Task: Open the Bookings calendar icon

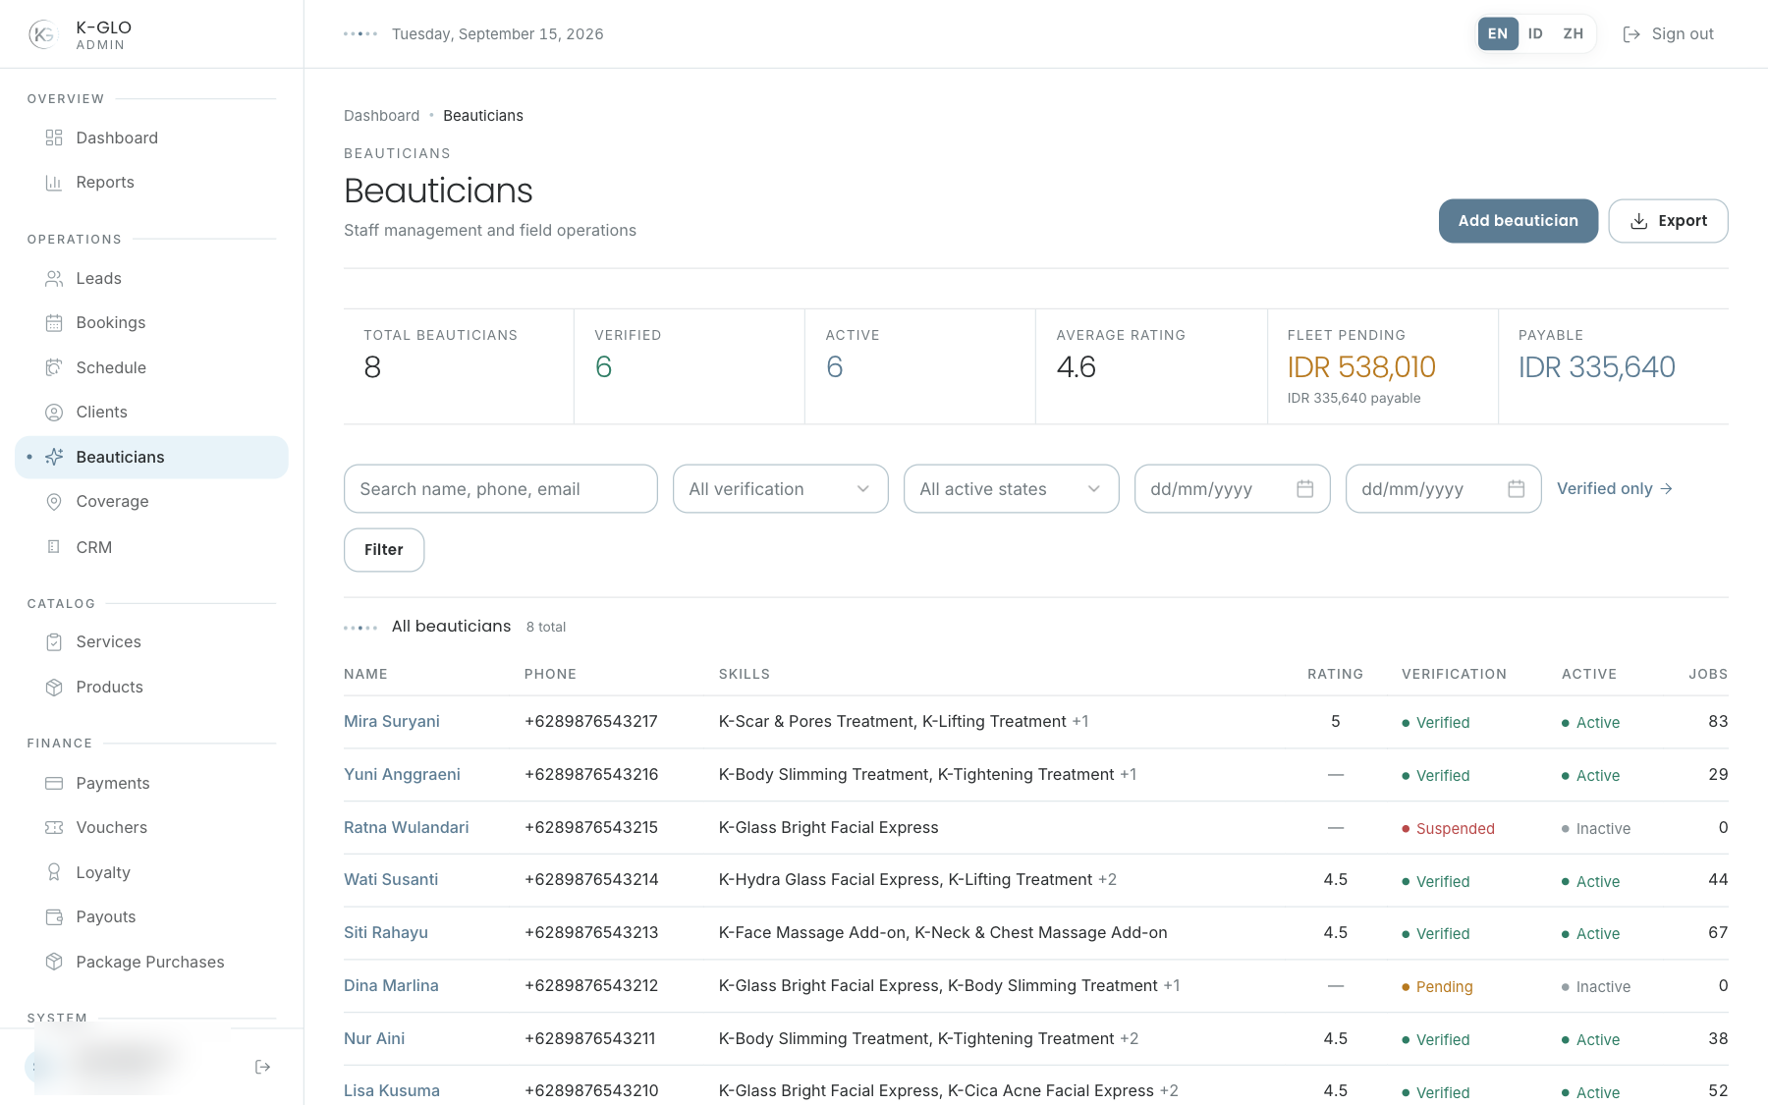Action: (54, 323)
